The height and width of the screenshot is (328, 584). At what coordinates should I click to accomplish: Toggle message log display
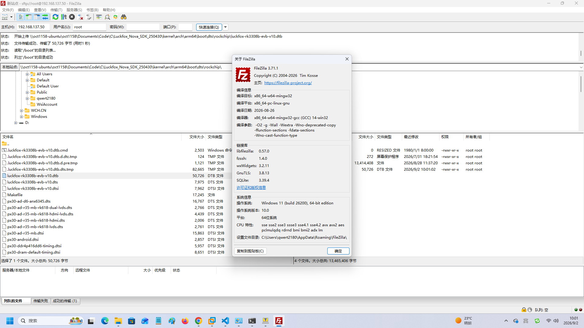click(20, 17)
